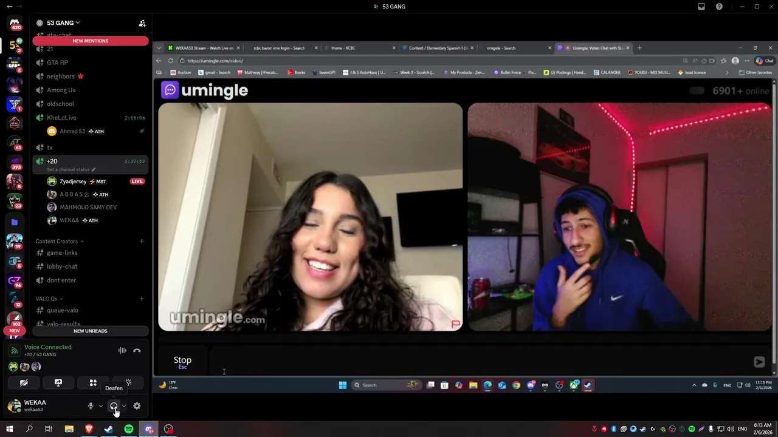Share your screen in voice panel
Image resolution: width=778 pixels, height=437 pixels.
[x=58, y=383]
